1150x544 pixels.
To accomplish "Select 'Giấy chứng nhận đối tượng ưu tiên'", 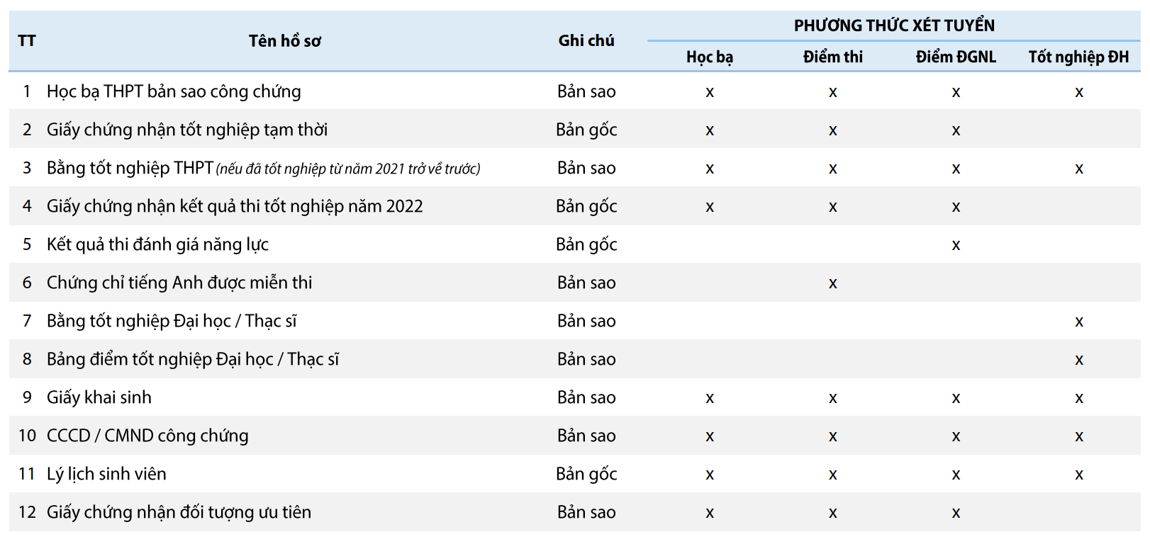I will point(179,512).
